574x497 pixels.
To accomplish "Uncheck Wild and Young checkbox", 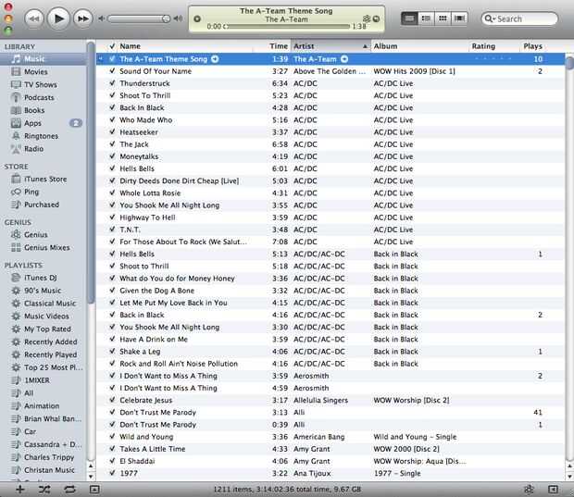I will tap(112, 436).
